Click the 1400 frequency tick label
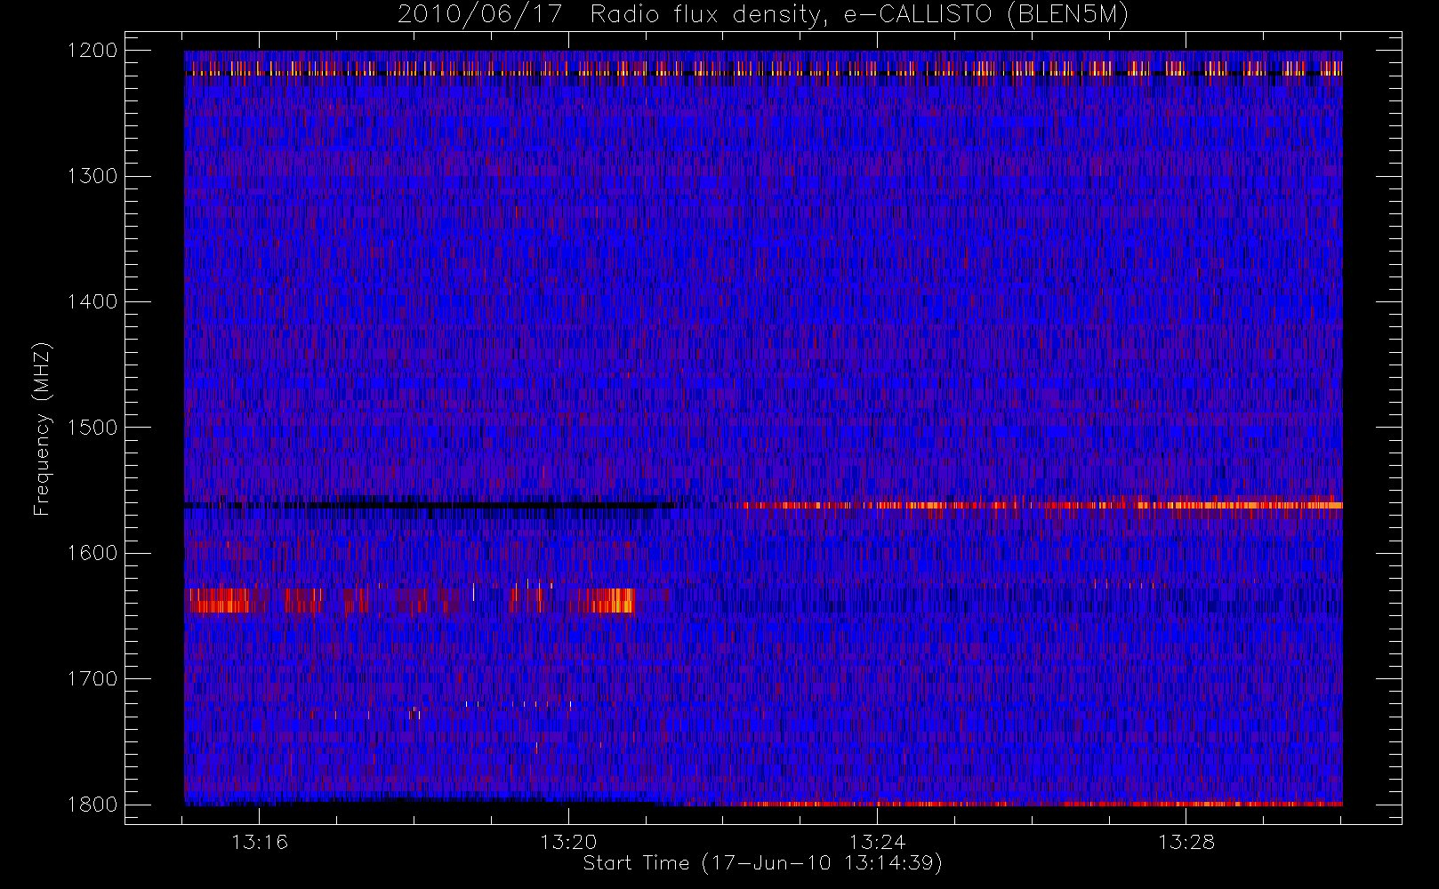 click(x=93, y=301)
